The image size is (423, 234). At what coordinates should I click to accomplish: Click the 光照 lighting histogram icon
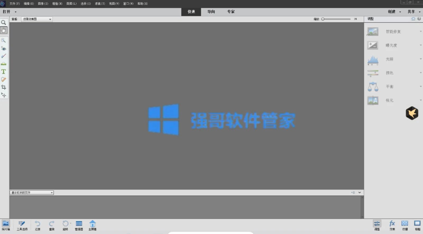click(x=373, y=60)
